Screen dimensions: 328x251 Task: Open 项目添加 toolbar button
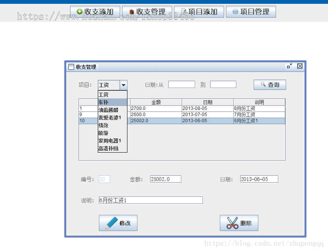click(x=199, y=12)
